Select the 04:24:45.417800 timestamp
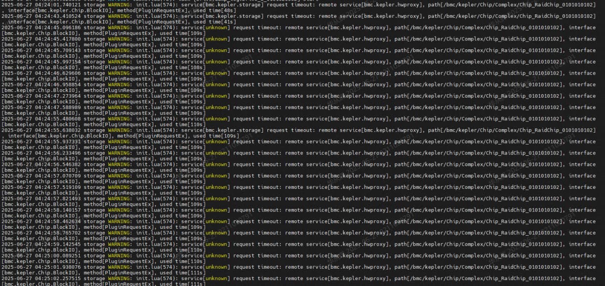 coord(57,39)
